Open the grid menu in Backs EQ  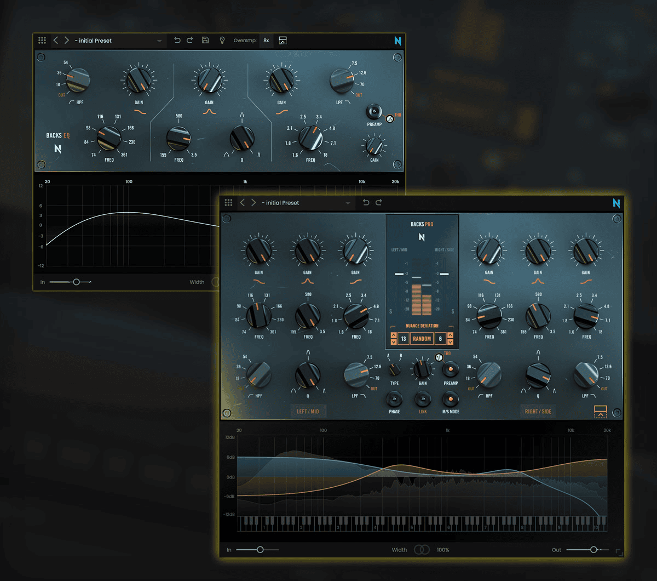(x=42, y=41)
